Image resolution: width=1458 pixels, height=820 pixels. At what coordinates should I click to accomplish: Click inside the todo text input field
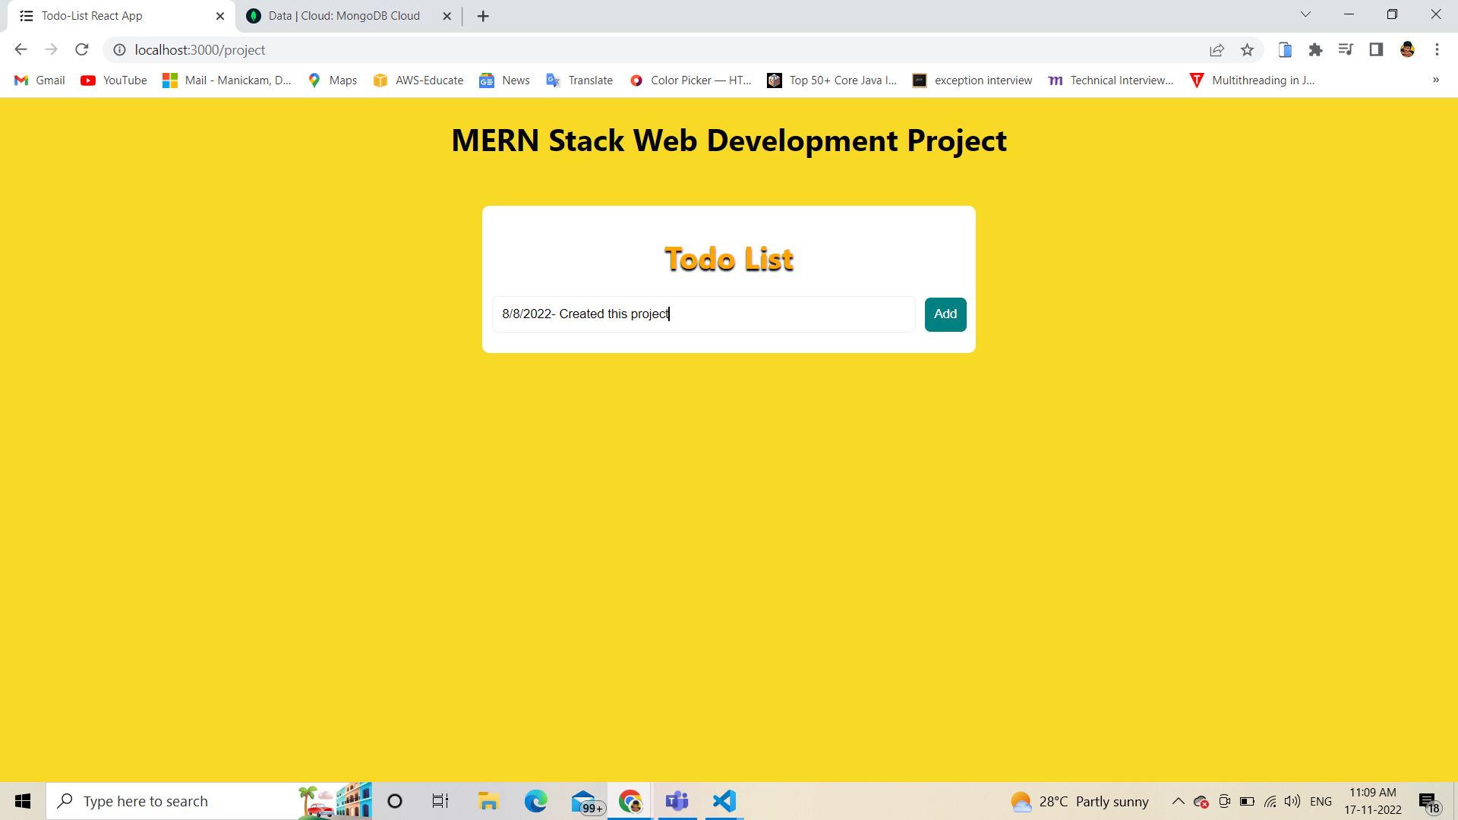coord(702,314)
